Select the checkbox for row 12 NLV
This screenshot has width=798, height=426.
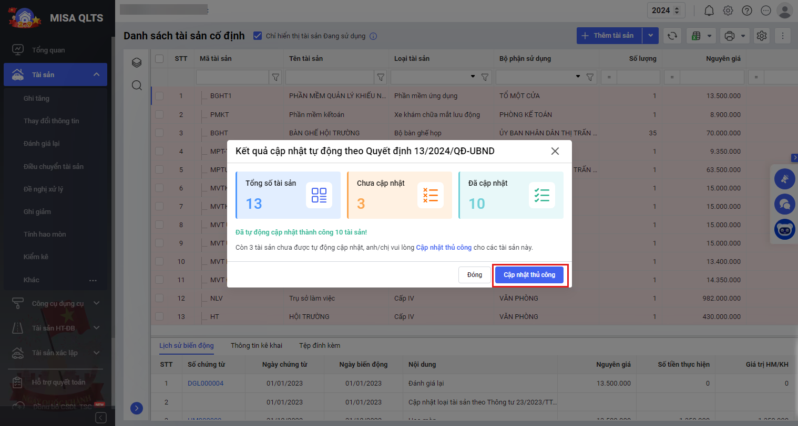[159, 298]
